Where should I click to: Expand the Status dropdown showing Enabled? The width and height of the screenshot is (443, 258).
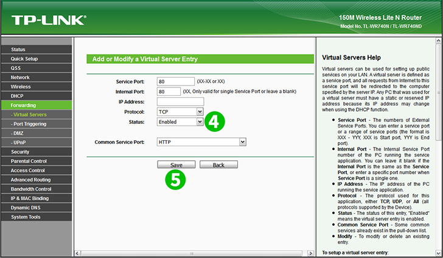(x=180, y=122)
